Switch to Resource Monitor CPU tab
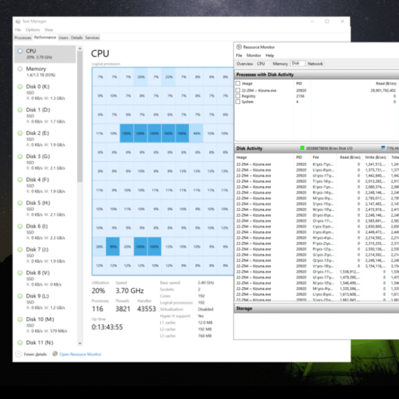The width and height of the screenshot is (399, 399). click(x=261, y=63)
